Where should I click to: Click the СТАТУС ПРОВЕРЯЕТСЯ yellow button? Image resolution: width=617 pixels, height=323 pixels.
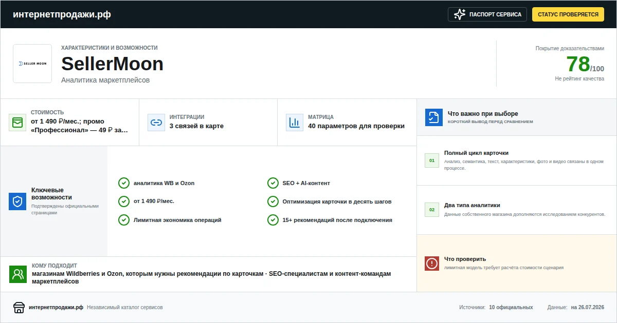568,14
